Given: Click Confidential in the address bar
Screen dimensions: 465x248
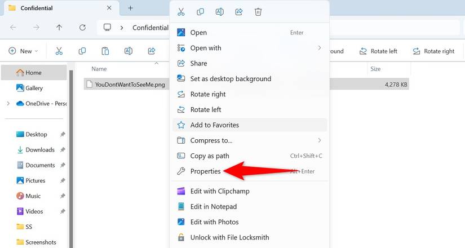Looking at the screenshot, I should click(150, 28).
